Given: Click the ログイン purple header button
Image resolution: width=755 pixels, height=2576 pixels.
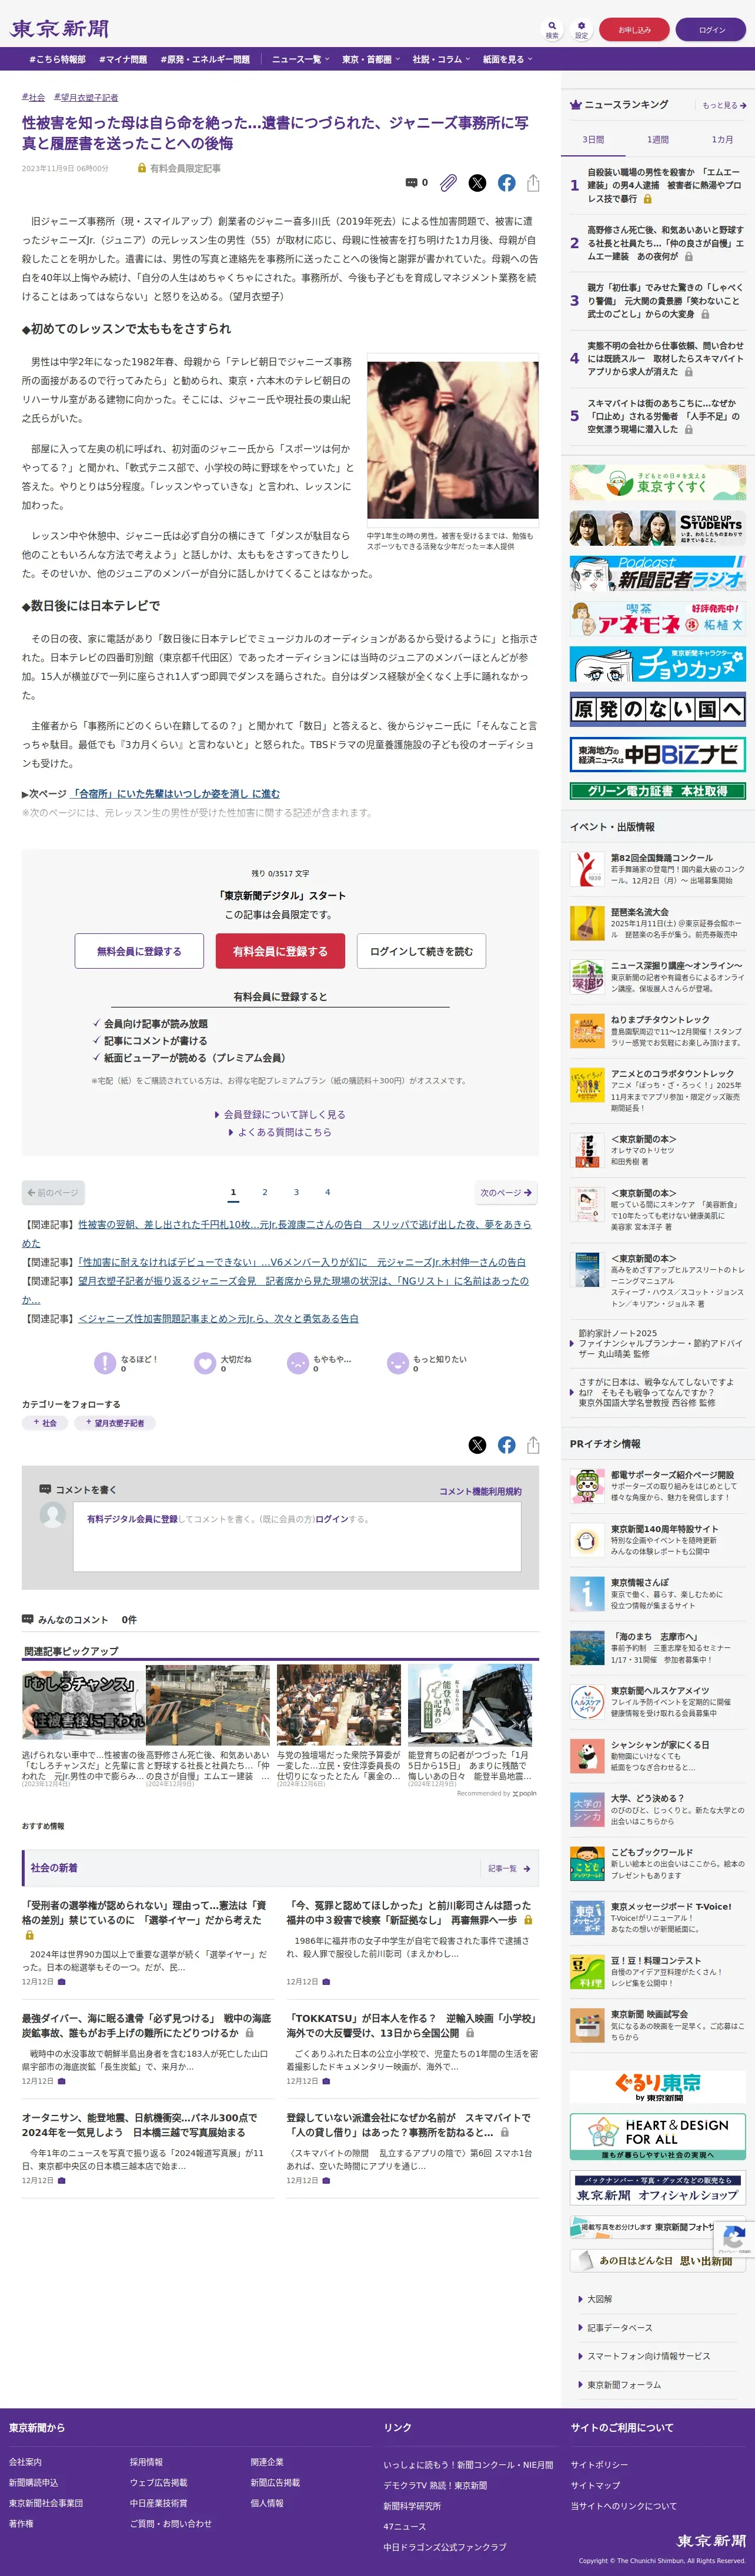Looking at the screenshot, I should pos(711,30).
